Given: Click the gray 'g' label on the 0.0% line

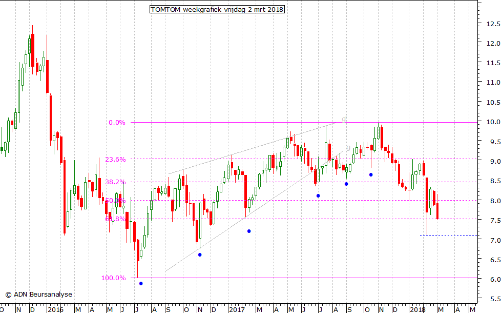Looking at the screenshot, I should click(344, 119).
